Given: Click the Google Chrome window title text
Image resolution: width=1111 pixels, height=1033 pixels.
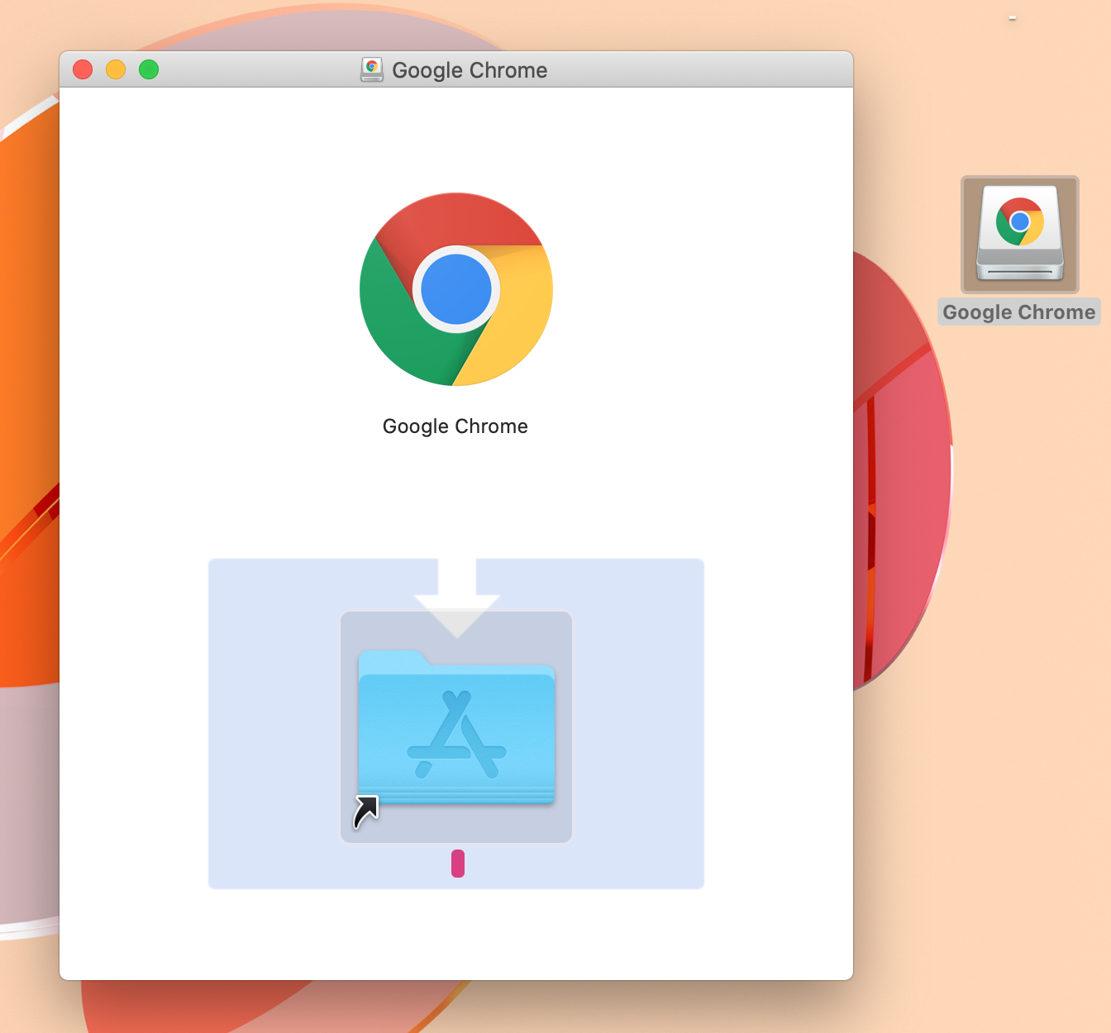Looking at the screenshot, I should click(470, 70).
